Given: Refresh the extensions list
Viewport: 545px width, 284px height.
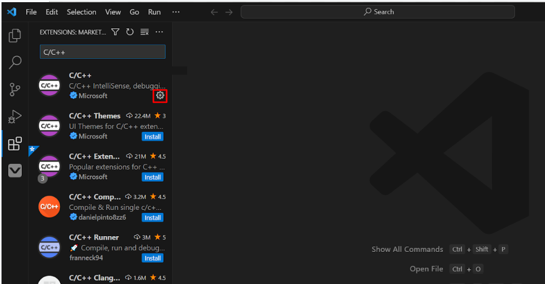Looking at the screenshot, I should tap(130, 32).
